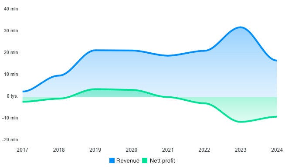Viewport: 285px width, 167px height.
Task: Select the 2023 x-axis year label
Action: click(241, 150)
